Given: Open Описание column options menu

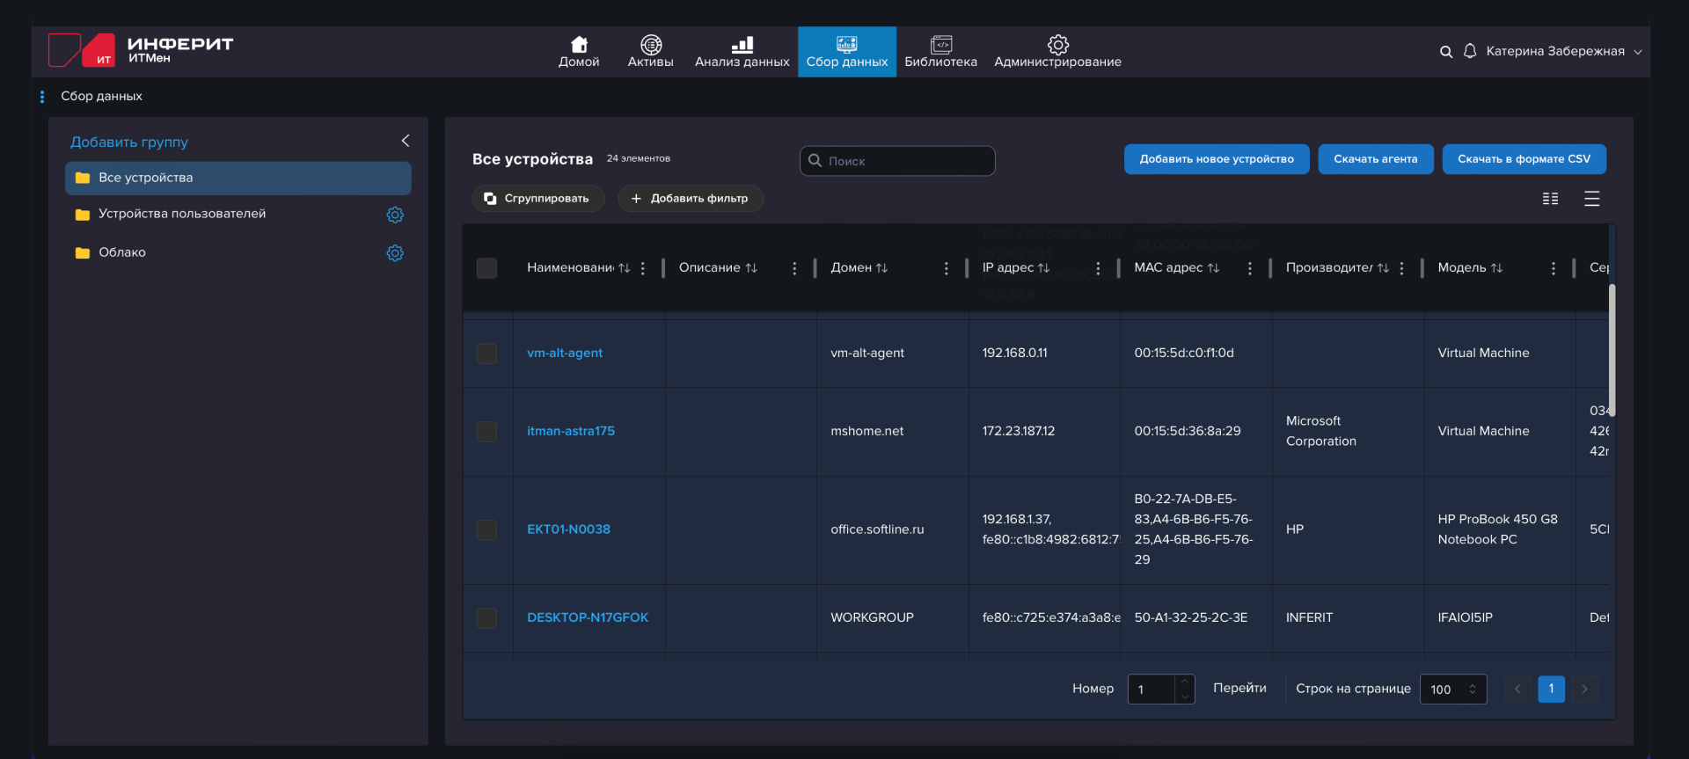Looking at the screenshot, I should coord(794,268).
